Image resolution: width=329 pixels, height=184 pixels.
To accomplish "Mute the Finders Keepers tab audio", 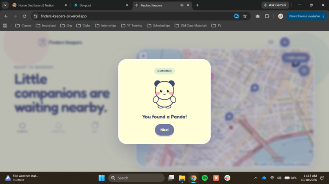I will [x=182, y=5].
